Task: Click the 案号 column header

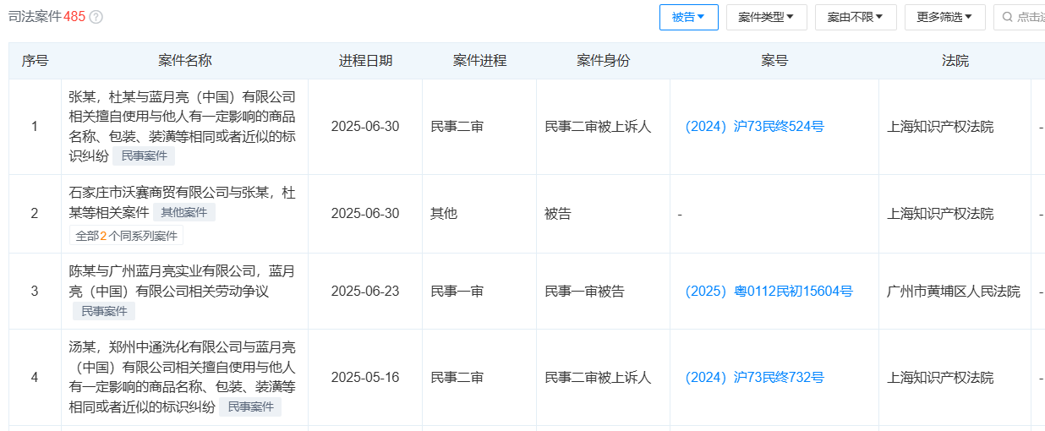Action: click(x=774, y=61)
